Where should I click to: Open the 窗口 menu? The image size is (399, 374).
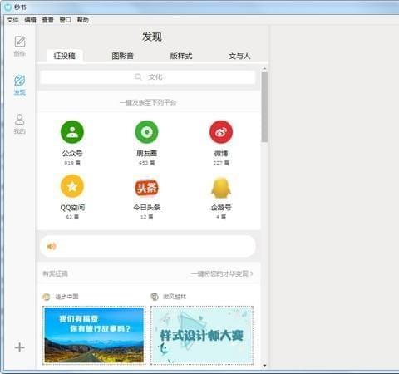click(x=66, y=20)
